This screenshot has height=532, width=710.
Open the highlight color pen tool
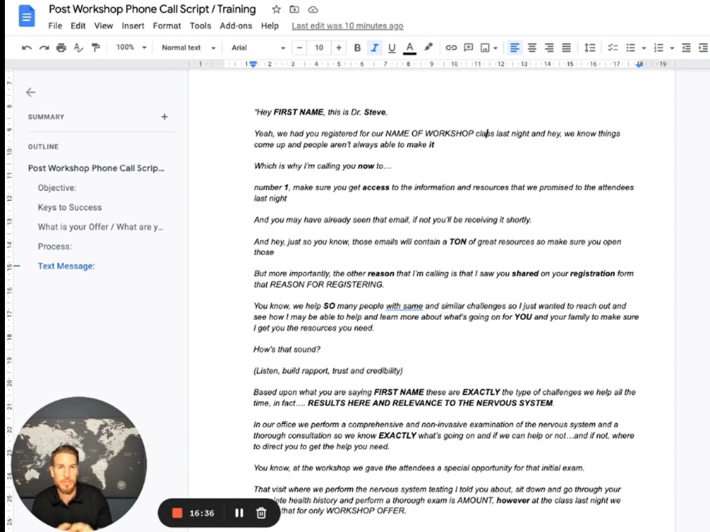tap(428, 47)
